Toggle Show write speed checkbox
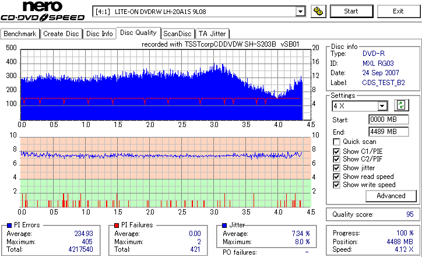The width and height of the screenshot is (422, 257). pyautogui.click(x=336, y=185)
